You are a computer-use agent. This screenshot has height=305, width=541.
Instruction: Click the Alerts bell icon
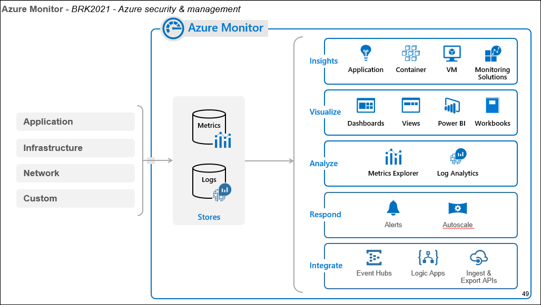[x=393, y=208]
